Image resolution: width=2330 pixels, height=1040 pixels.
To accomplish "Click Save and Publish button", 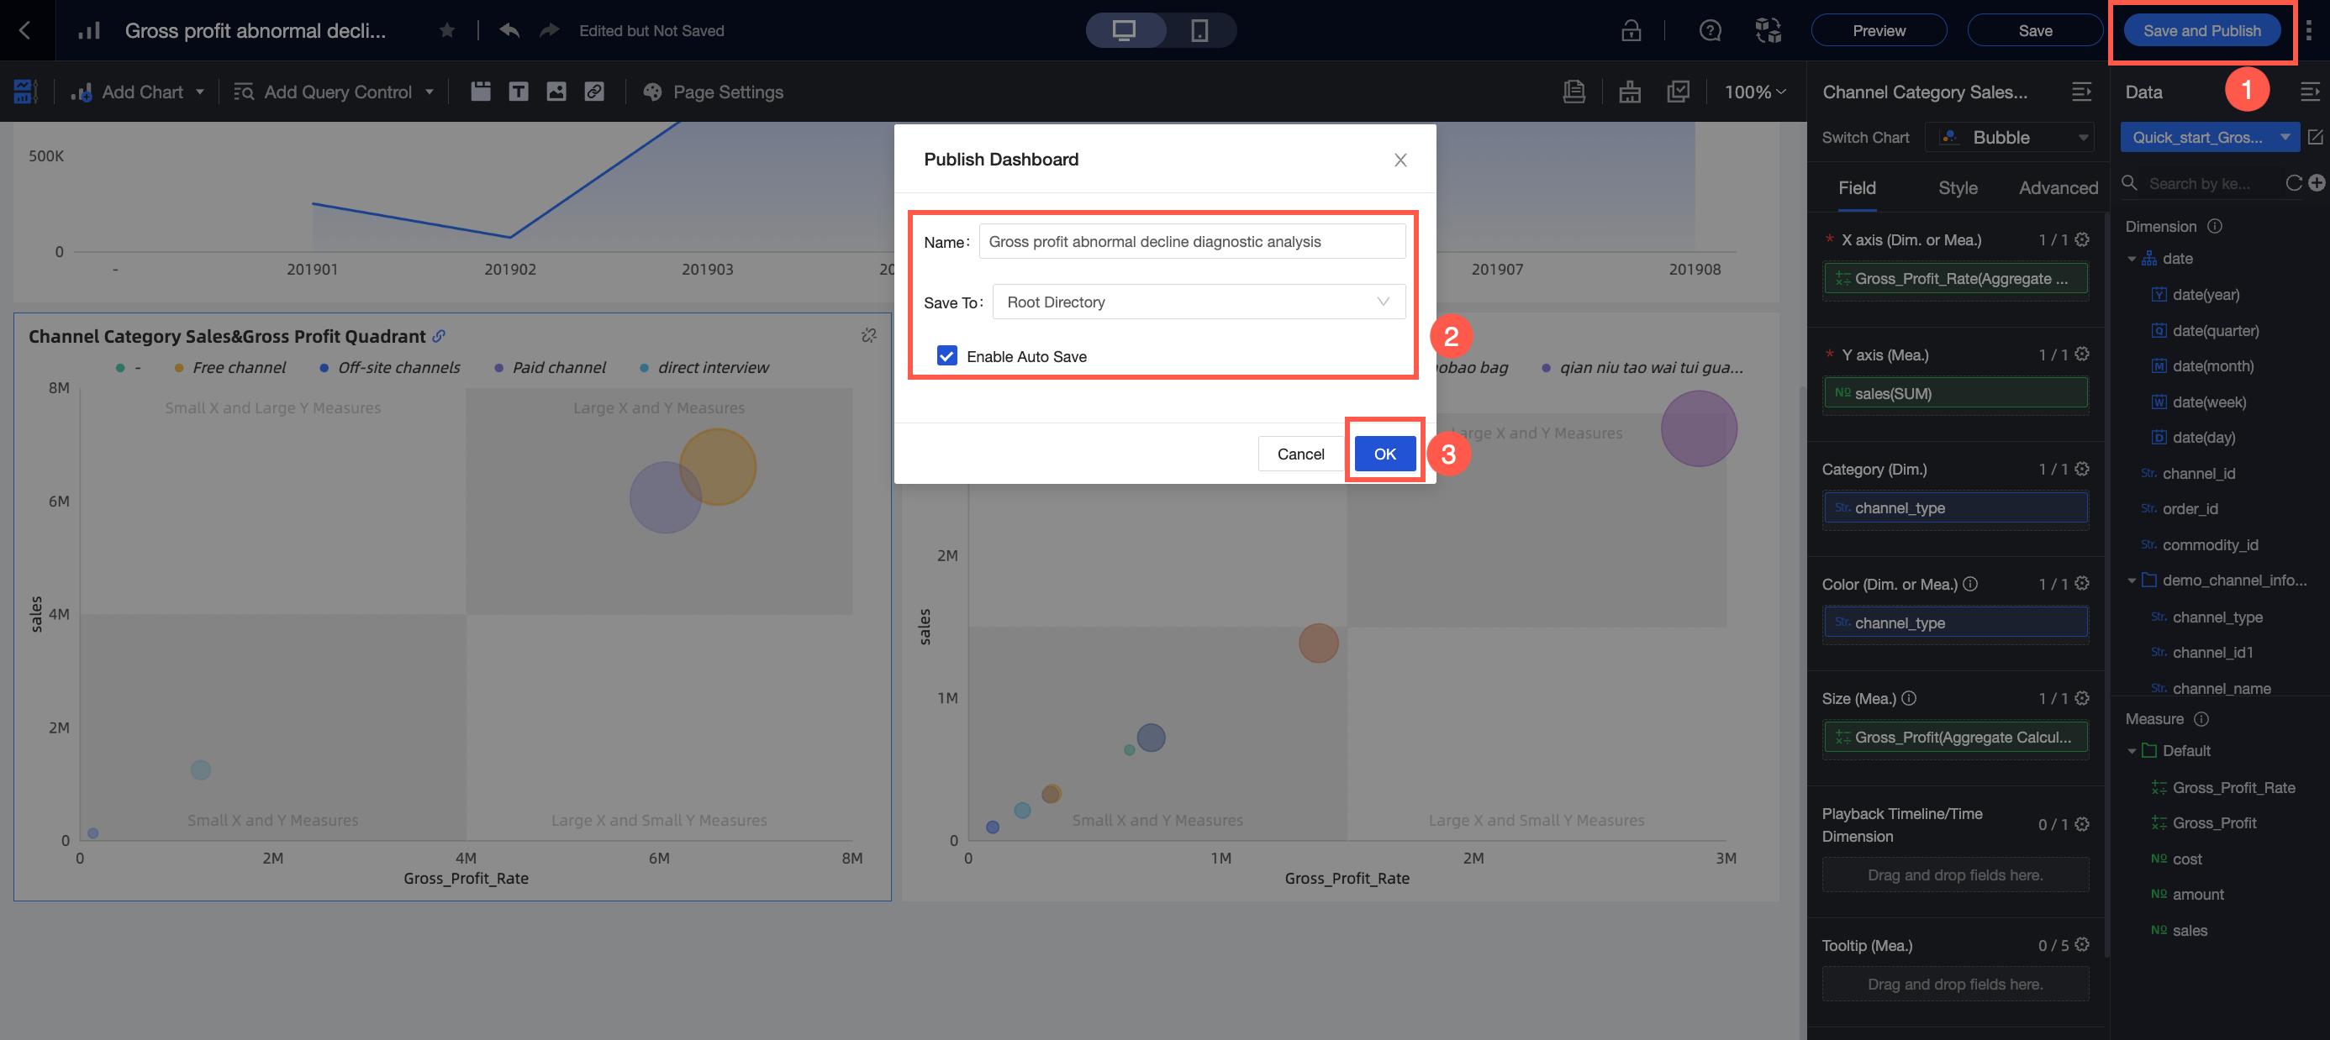I will [x=2201, y=31].
